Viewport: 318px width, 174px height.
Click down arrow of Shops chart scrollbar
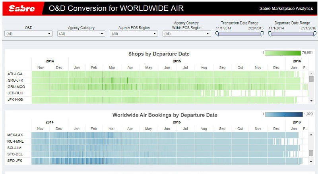(311, 101)
